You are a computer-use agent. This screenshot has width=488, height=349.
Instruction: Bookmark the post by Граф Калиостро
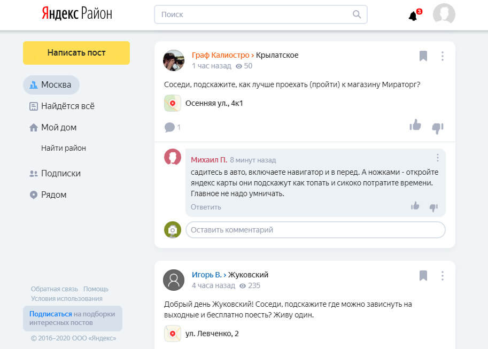click(x=423, y=56)
